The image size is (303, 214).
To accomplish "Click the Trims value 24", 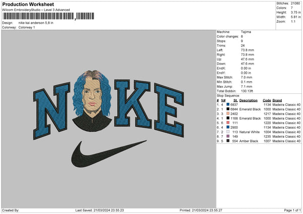I will [x=243, y=45].
